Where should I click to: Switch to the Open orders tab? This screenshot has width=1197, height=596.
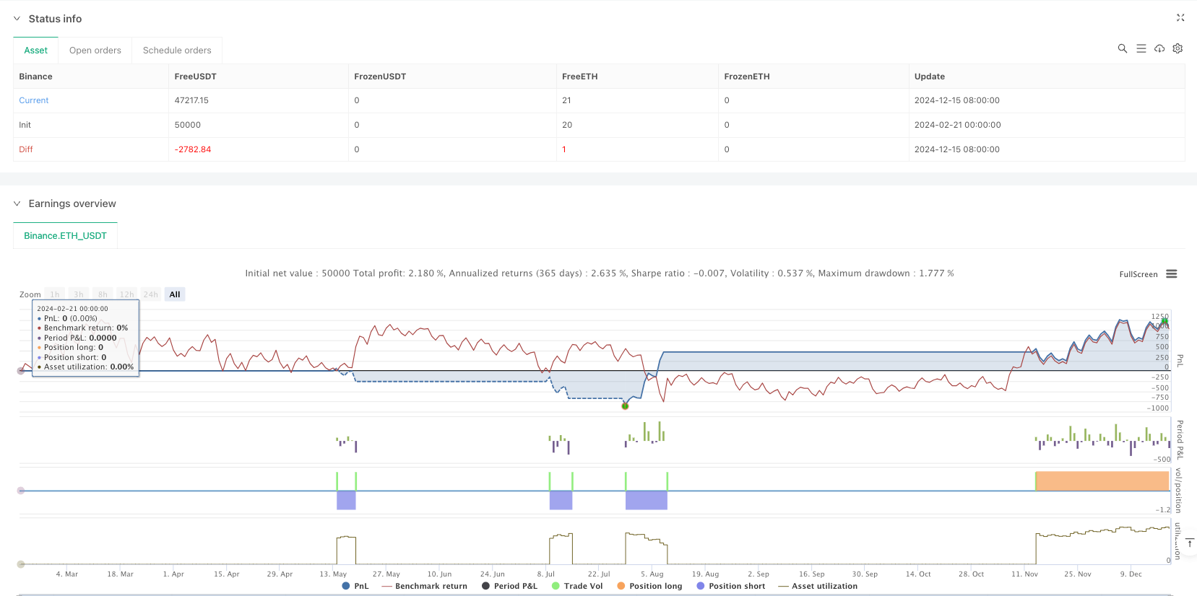95,51
